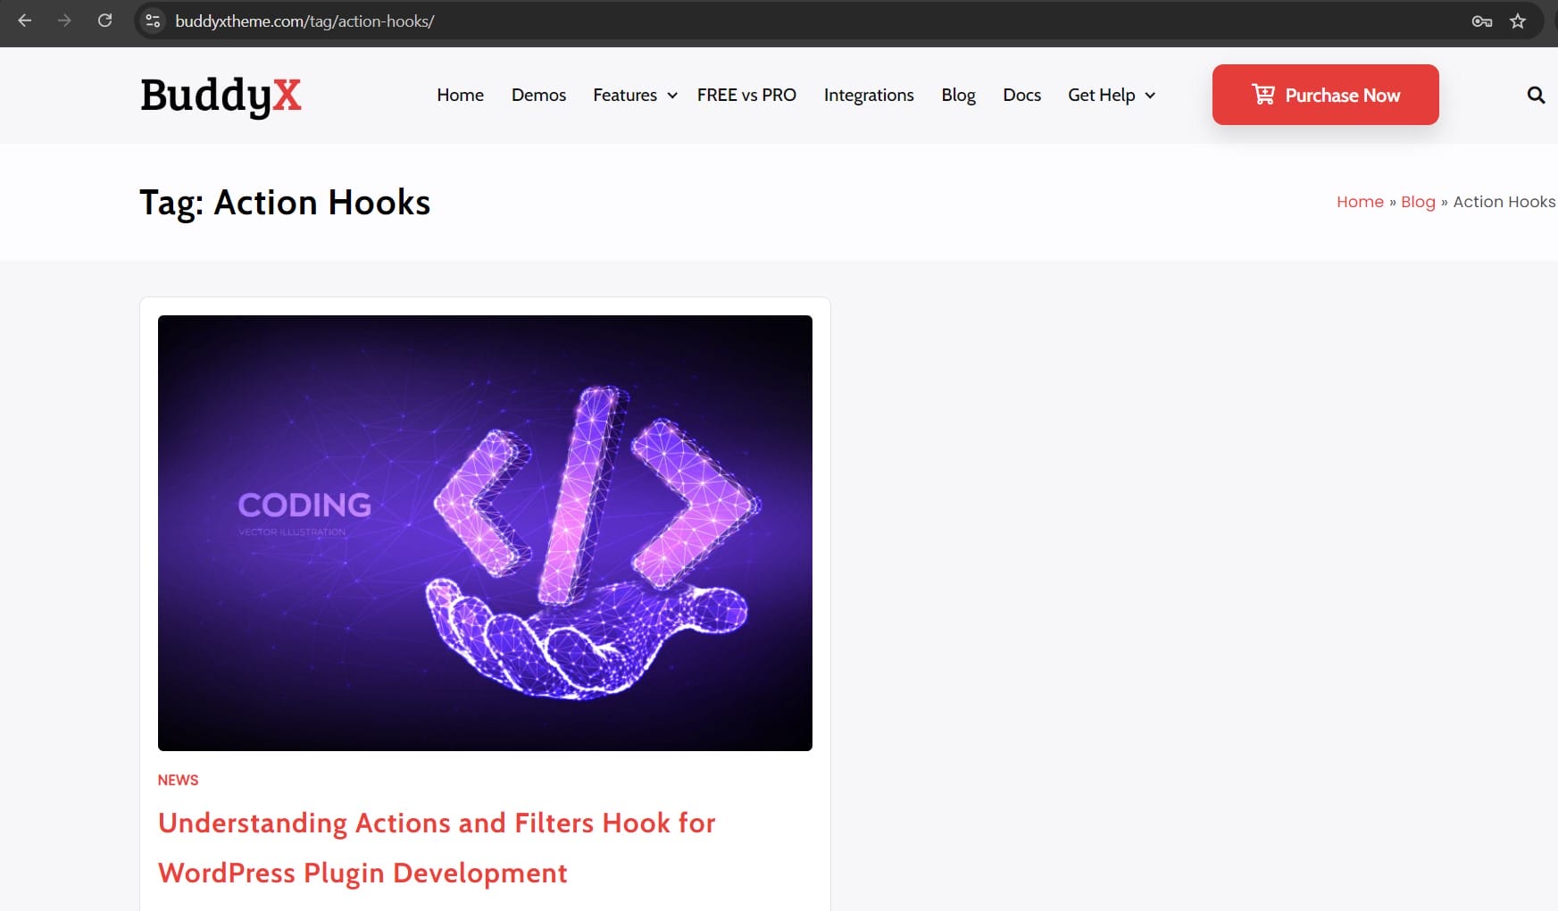Click the browser forward arrow
Viewport: 1558px width, 911px height.
pos(64,21)
